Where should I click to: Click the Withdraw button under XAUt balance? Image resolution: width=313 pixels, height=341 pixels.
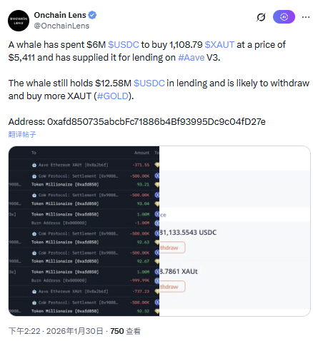pos(172,287)
